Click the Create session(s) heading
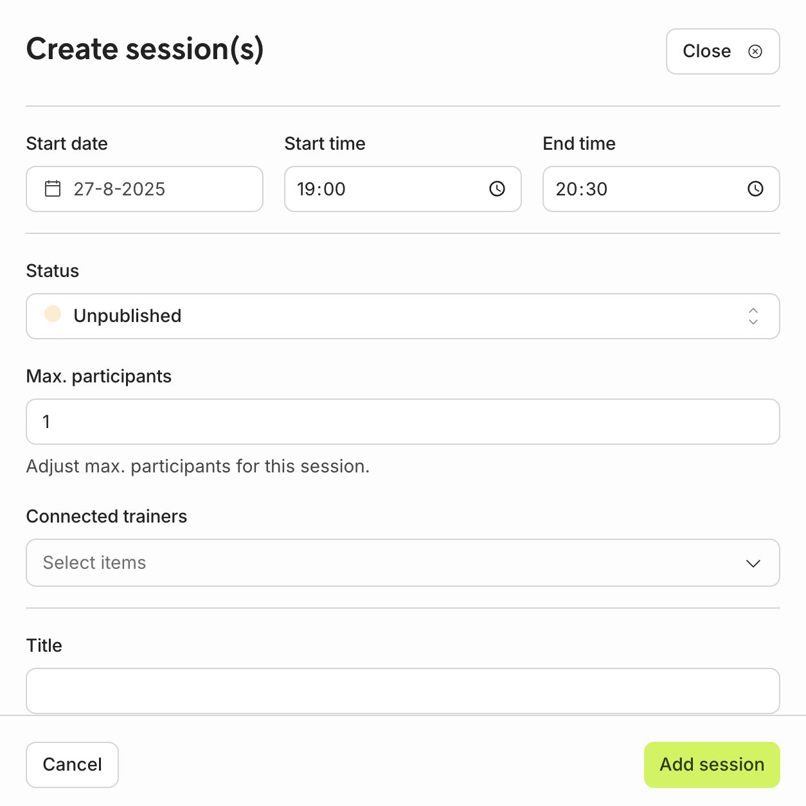The height and width of the screenshot is (806, 806). pyautogui.click(x=145, y=49)
